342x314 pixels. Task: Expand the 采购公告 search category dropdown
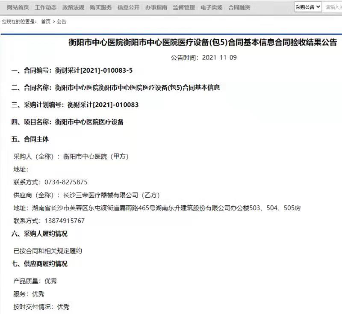coord(308,7)
